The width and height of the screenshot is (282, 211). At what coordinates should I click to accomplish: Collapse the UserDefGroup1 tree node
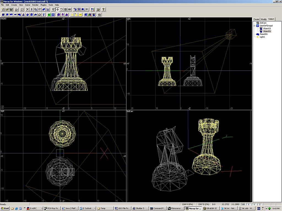coord(254,26)
